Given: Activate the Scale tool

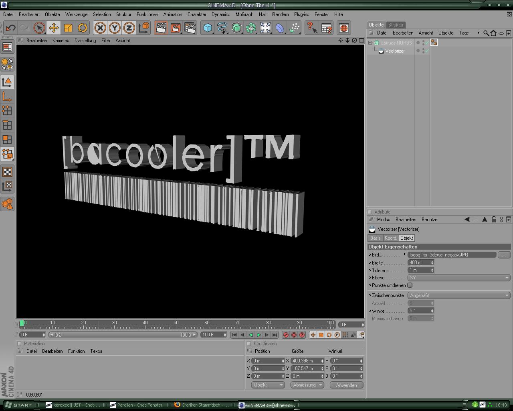Looking at the screenshot, I should point(68,28).
